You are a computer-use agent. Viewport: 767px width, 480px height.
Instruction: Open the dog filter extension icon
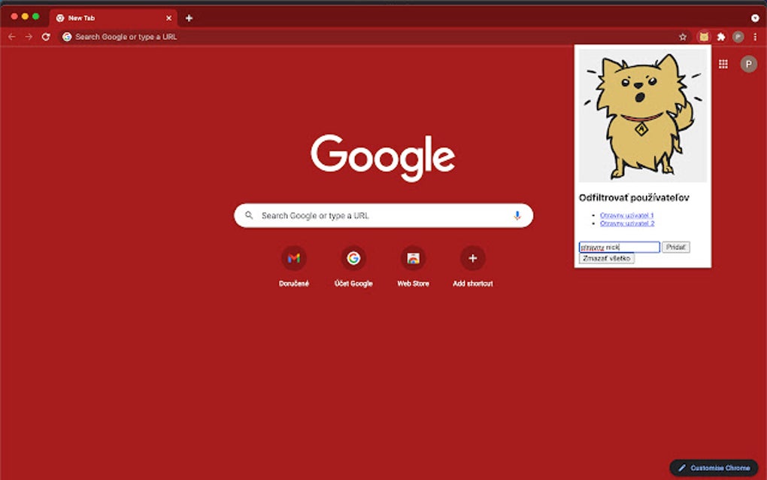coord(703,36)
